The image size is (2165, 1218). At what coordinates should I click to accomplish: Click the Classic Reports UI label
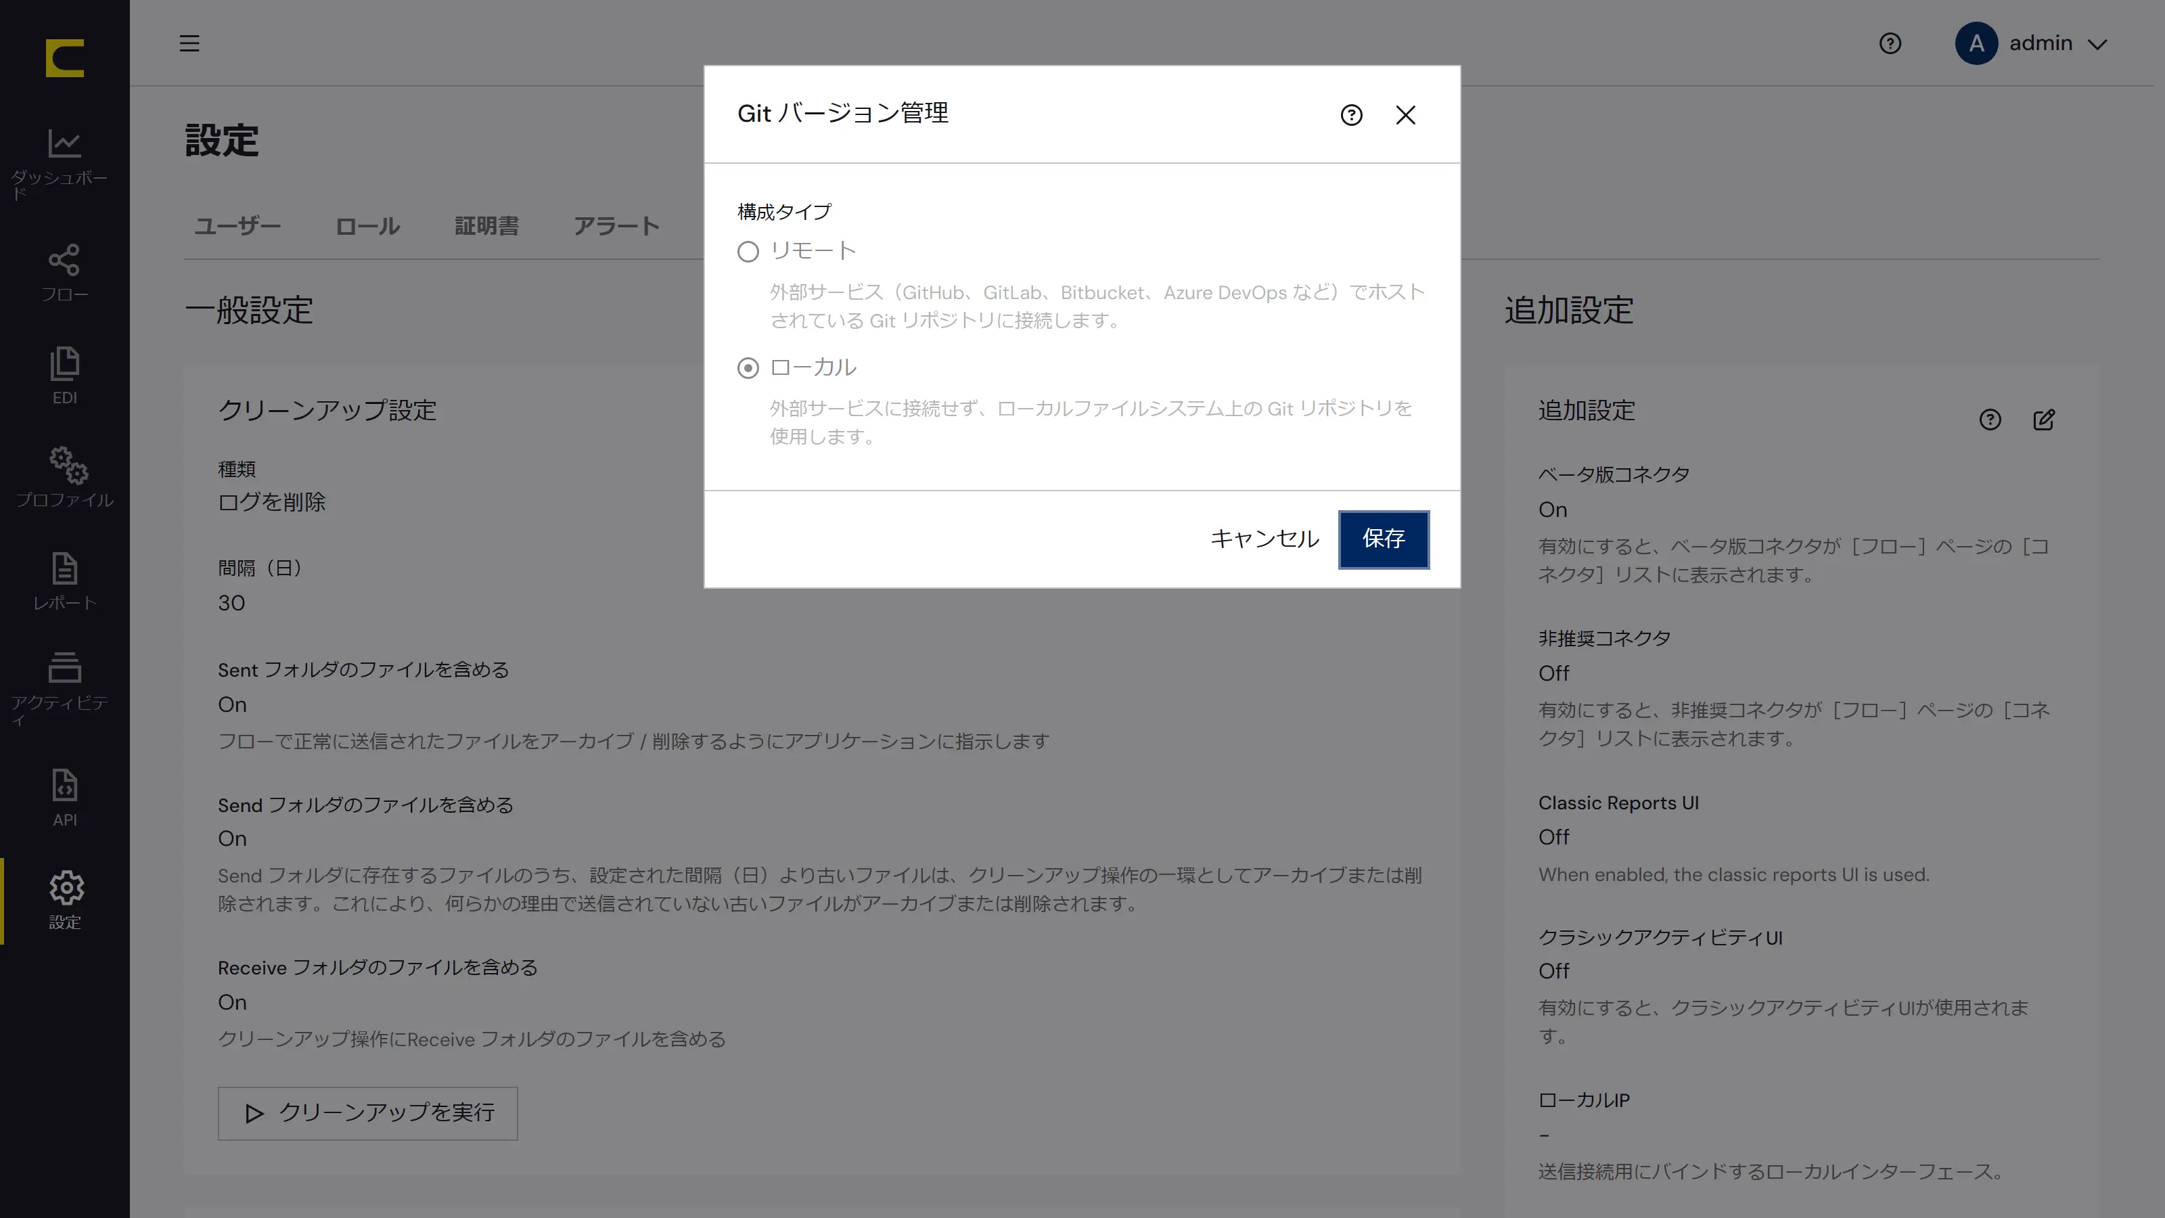(1619, 803)
